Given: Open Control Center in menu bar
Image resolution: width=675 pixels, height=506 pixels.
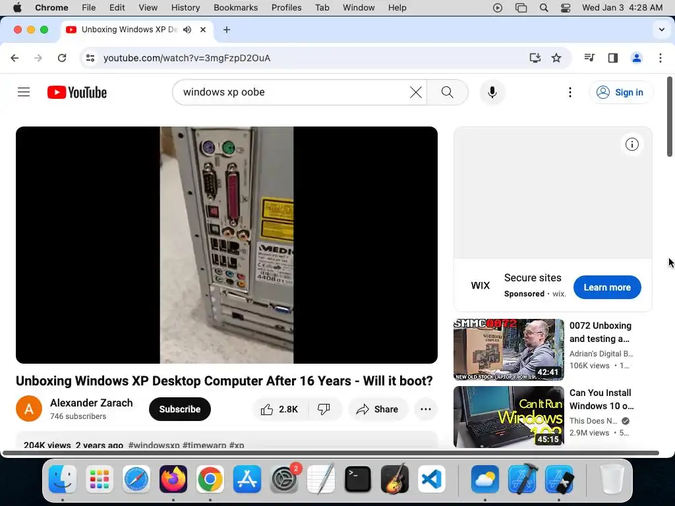Looking at the screenshot, I should click(565, 8).
